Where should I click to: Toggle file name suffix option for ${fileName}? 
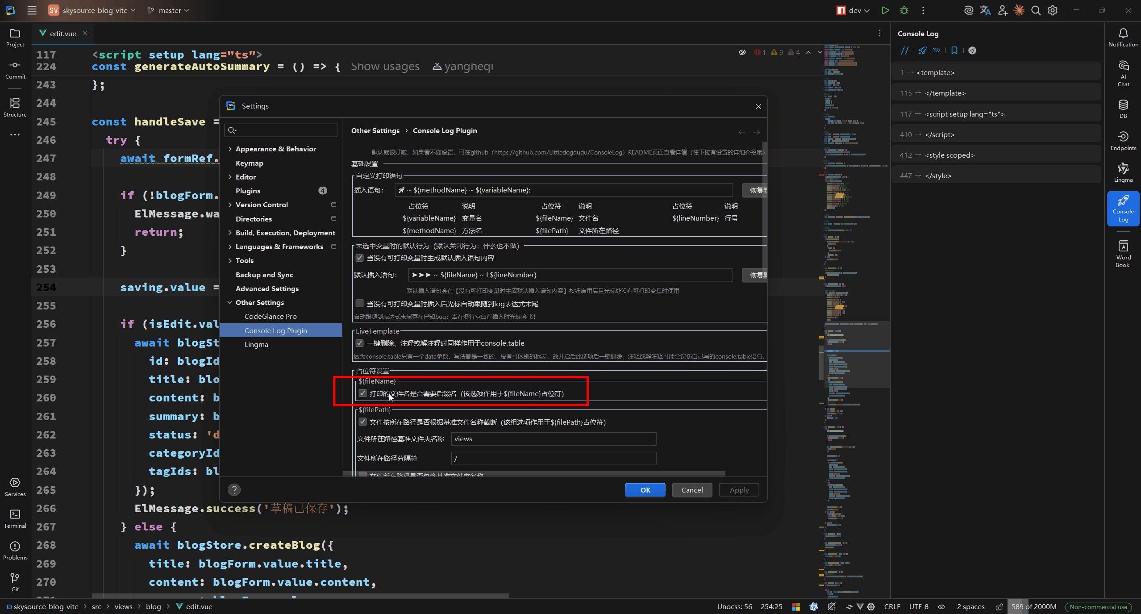click(362, 393)
